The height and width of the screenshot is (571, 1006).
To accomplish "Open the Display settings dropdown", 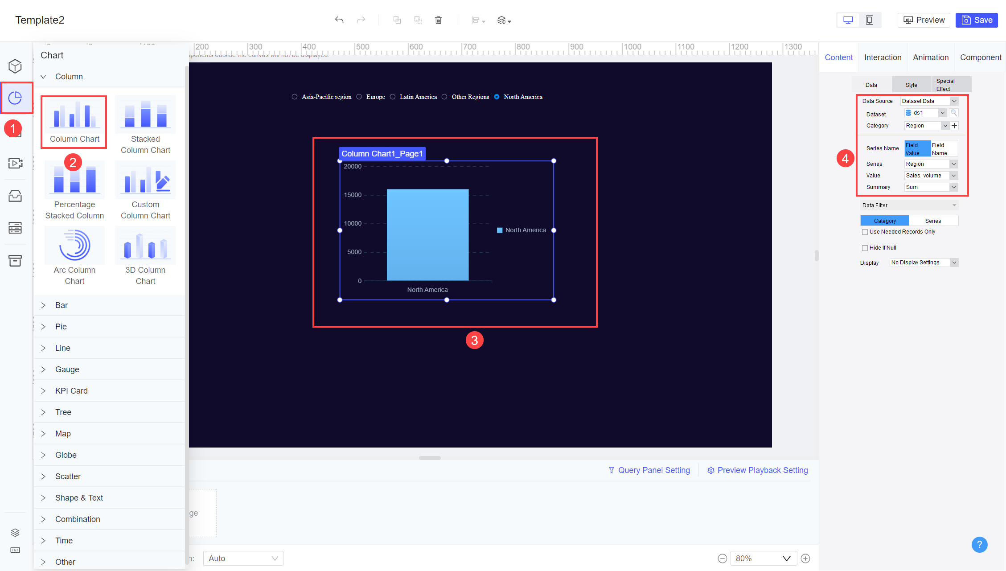I will click(x=924, y=263).
